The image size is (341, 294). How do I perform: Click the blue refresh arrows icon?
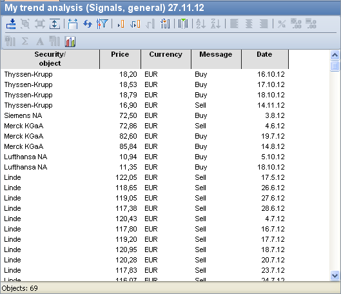pyautogui.click(x=88, y=24)
